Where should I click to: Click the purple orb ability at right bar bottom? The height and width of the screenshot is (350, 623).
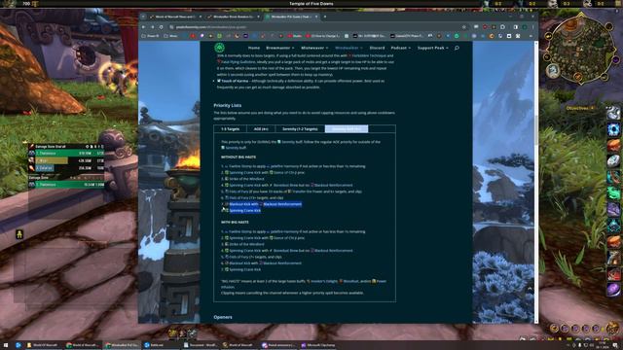click(613, 290)
